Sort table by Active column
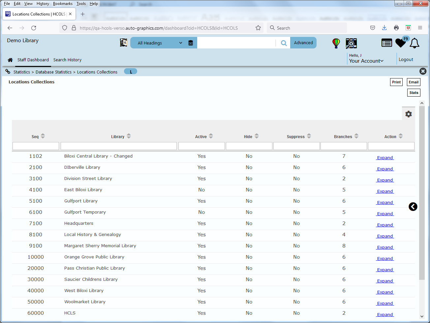 pyautogui.click(x=211, y=136)
